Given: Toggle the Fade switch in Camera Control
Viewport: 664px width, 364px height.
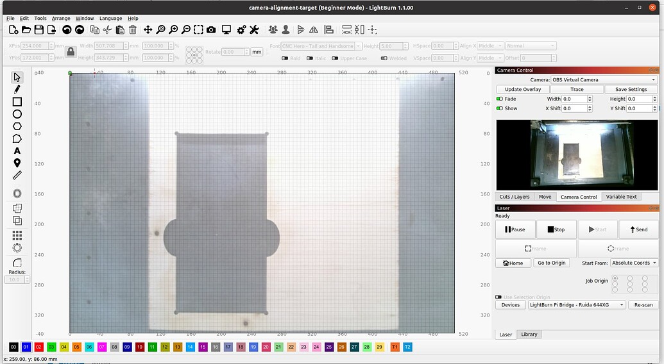Looking at the screenshot, I should click(500, 99).
